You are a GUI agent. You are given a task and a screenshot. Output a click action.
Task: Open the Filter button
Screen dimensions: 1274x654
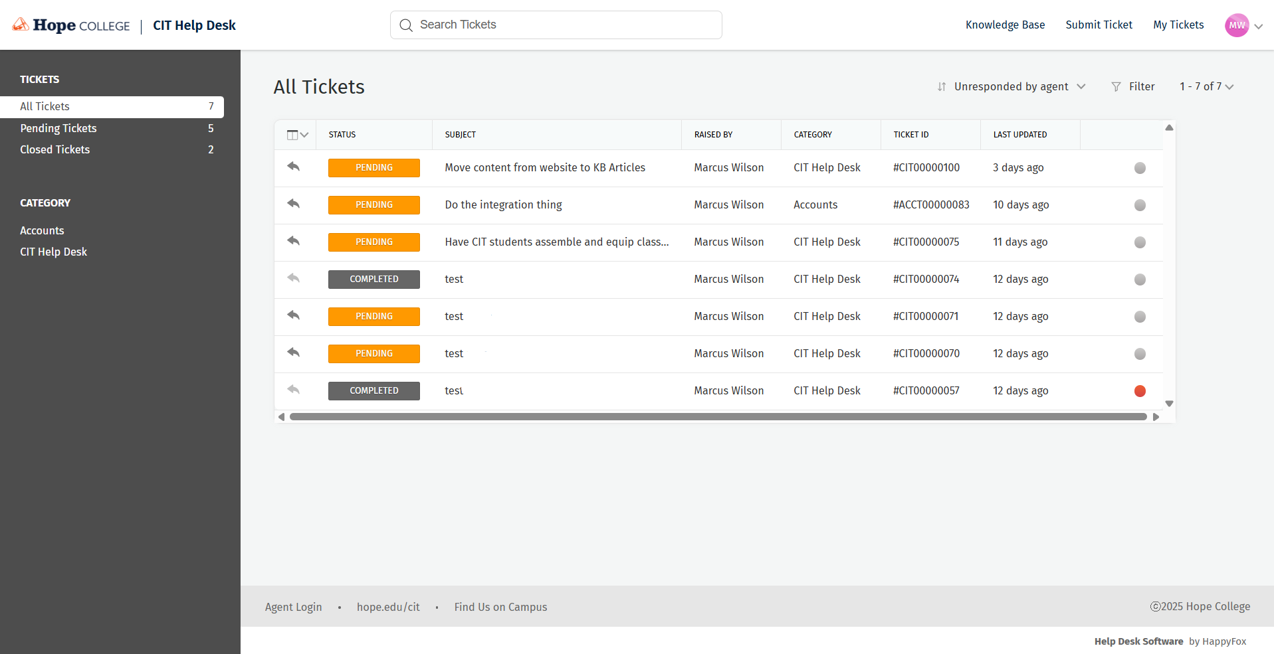tap(1133, 87)
